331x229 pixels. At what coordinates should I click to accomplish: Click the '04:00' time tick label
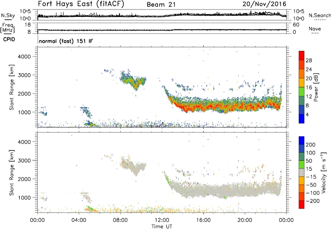79,220
